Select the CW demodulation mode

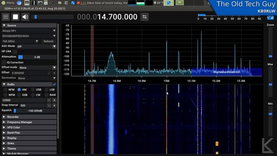click(36, 95)
